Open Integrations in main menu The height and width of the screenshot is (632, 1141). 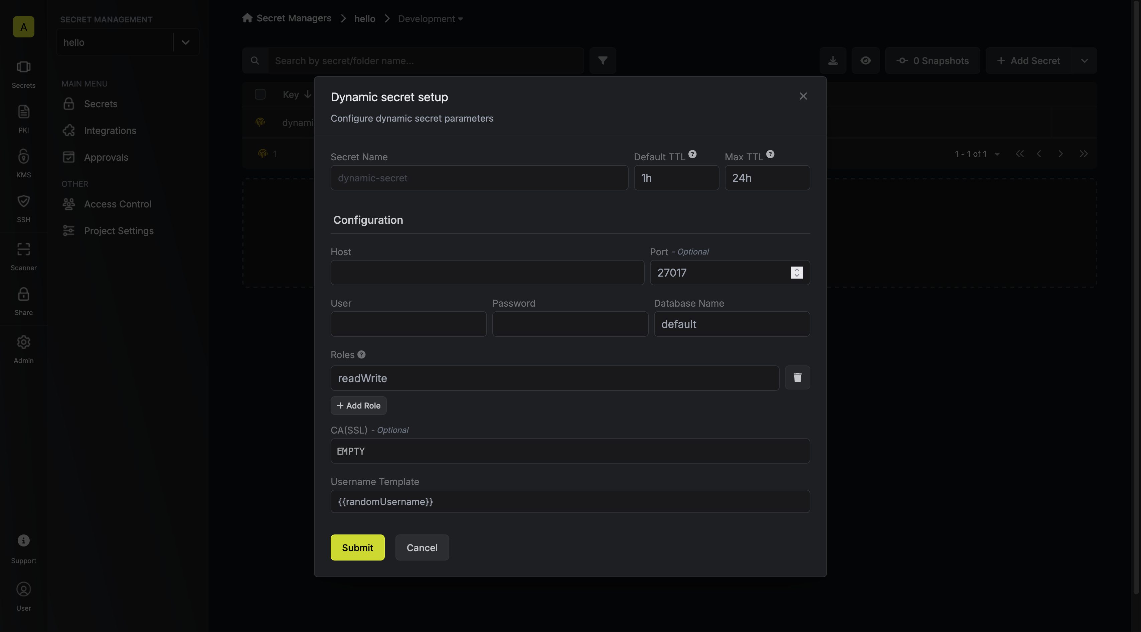point(110,130)
